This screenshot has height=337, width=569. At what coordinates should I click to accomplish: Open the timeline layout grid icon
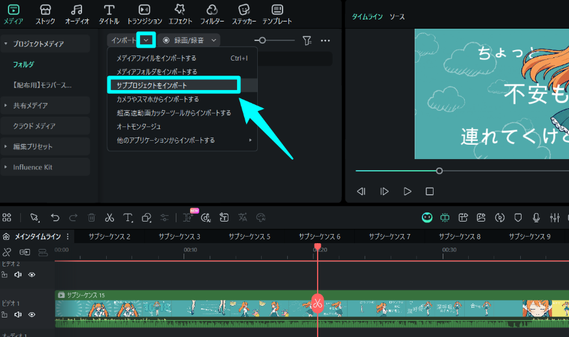[7, 218]
